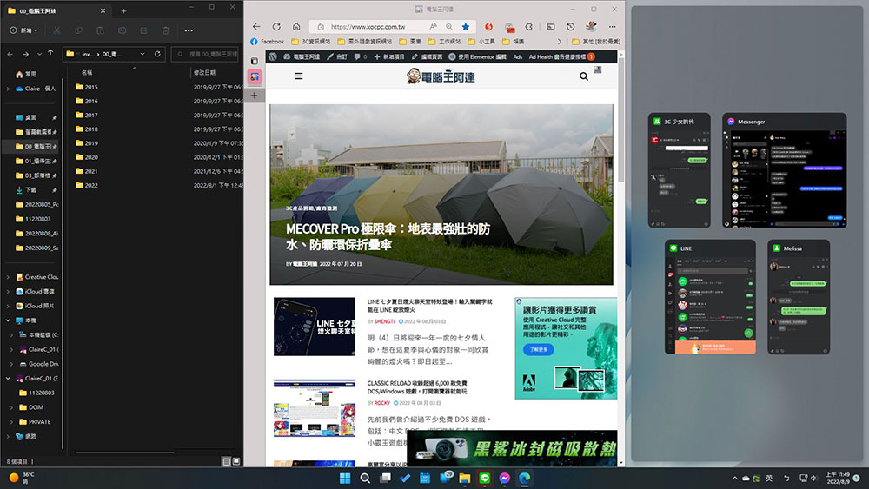869x489 pixels.
Task: Click the 了解更多 button in Adobe ad
Action: tap(538, 349)
